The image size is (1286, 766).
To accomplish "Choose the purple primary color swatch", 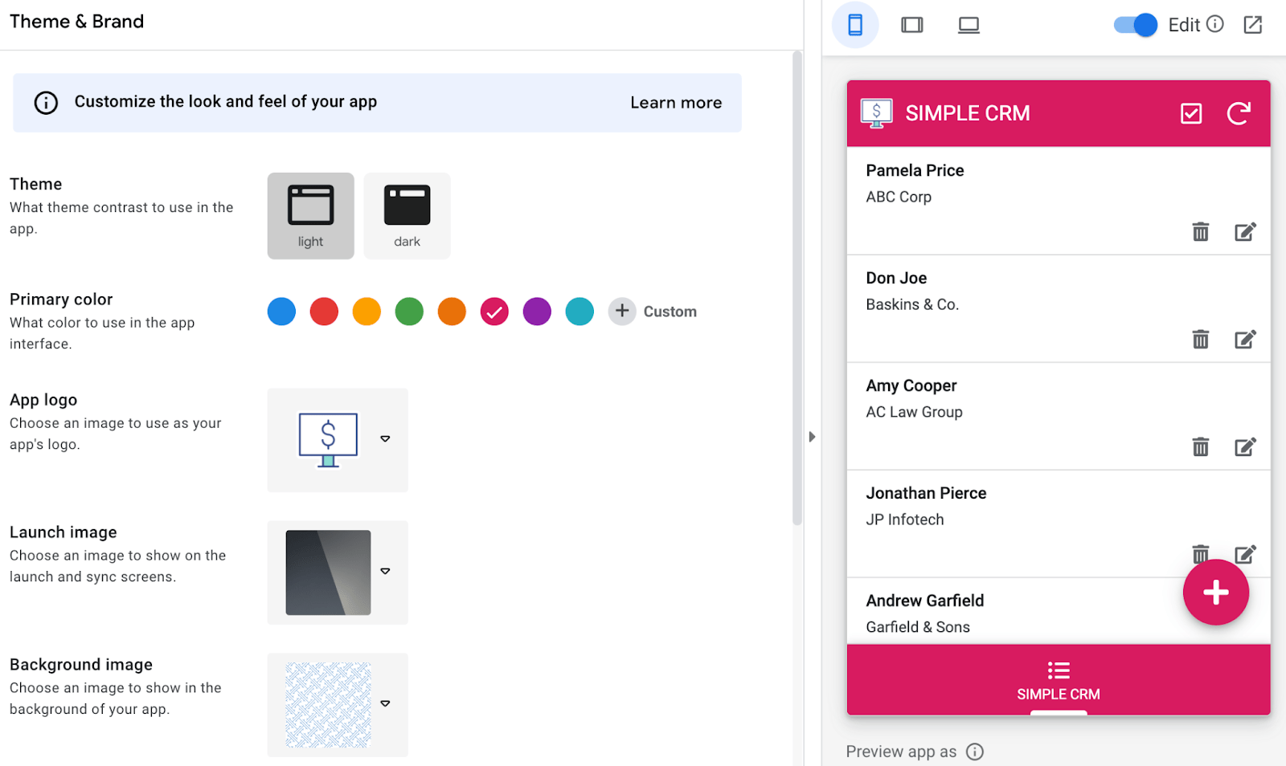I will [537, 312].
